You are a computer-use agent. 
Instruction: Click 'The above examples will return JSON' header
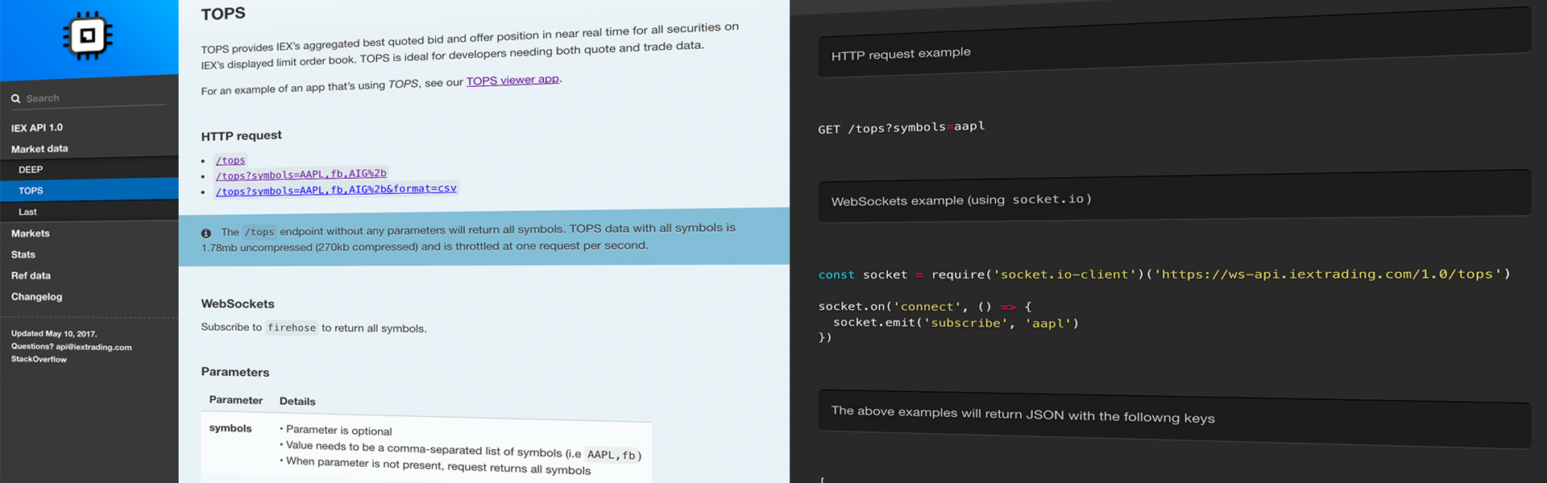1174,419
